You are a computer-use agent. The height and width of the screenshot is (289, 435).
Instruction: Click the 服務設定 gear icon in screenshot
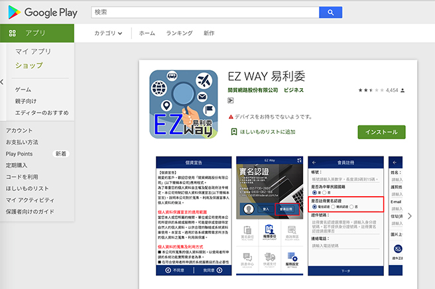click(292, 259)
